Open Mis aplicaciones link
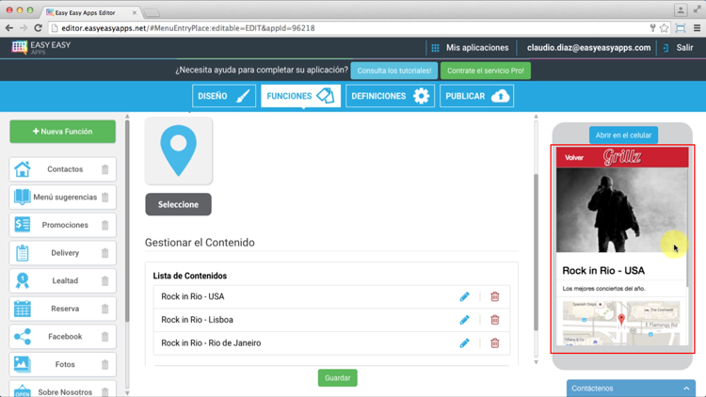 pyautogui.click(x=477, y=48)
